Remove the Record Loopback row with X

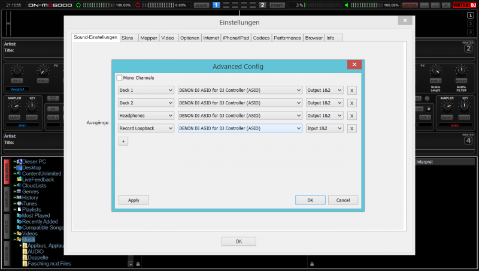tap(352, 128)
